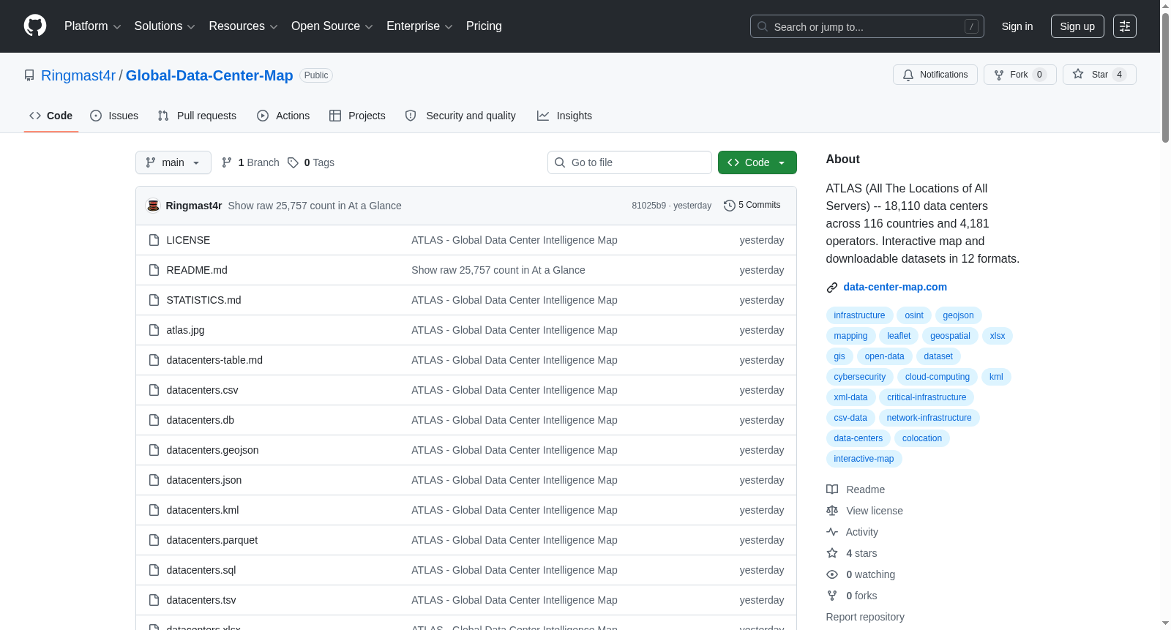Image resolution: width=1171 pixels, height=630 pixels.
Task: Click the branch icon beside 1 Branch
Action: (227, 162)
